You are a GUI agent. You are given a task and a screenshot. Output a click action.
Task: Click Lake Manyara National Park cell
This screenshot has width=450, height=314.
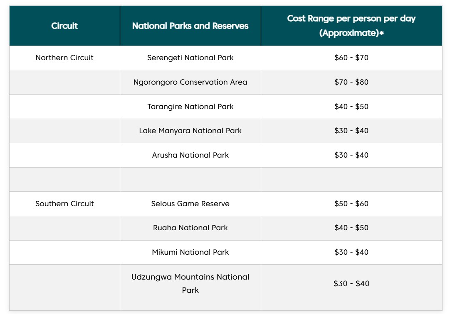click(190, 131)
